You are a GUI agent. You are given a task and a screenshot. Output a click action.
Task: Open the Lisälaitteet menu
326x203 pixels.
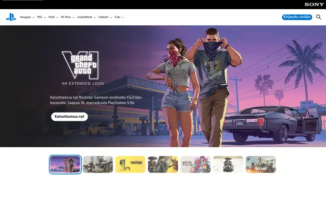click(x=87, y=17)
